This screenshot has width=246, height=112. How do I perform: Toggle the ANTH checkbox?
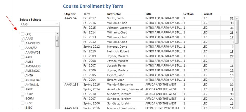tap(23, 75)
